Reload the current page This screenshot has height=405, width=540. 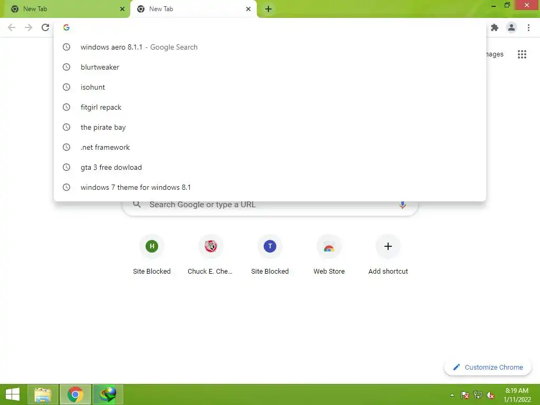[45, 27]
